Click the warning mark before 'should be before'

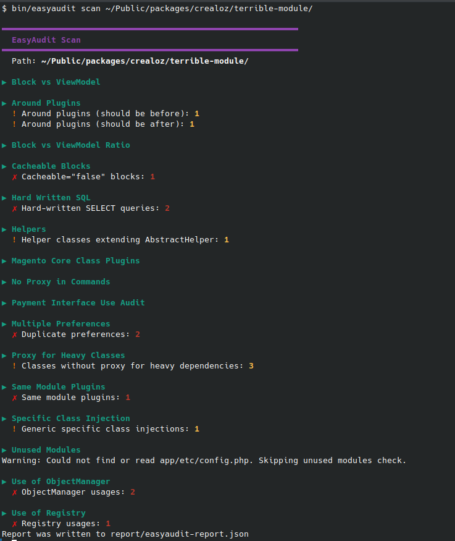[14, 114]
